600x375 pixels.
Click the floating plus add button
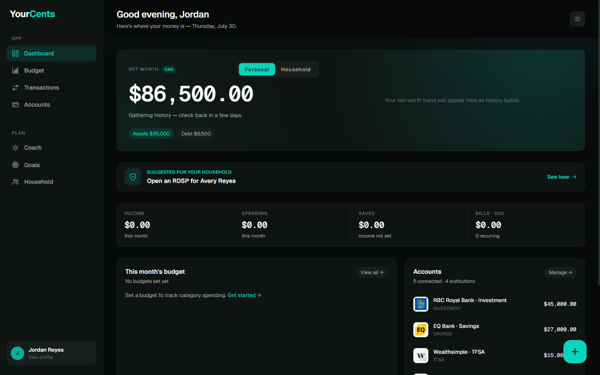coord(575,352)
